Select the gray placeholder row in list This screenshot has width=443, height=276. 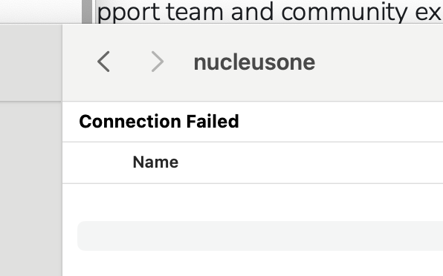click(260, 236)
